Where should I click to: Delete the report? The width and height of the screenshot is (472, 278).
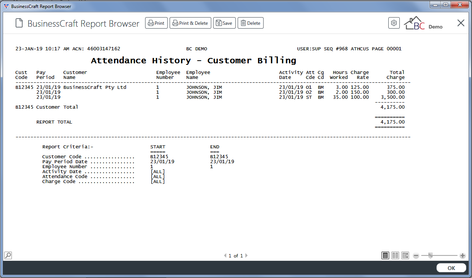251,23
